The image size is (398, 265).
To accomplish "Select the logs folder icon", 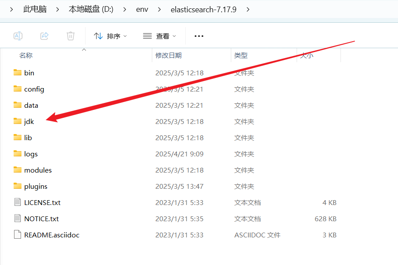I will (18, 154).
